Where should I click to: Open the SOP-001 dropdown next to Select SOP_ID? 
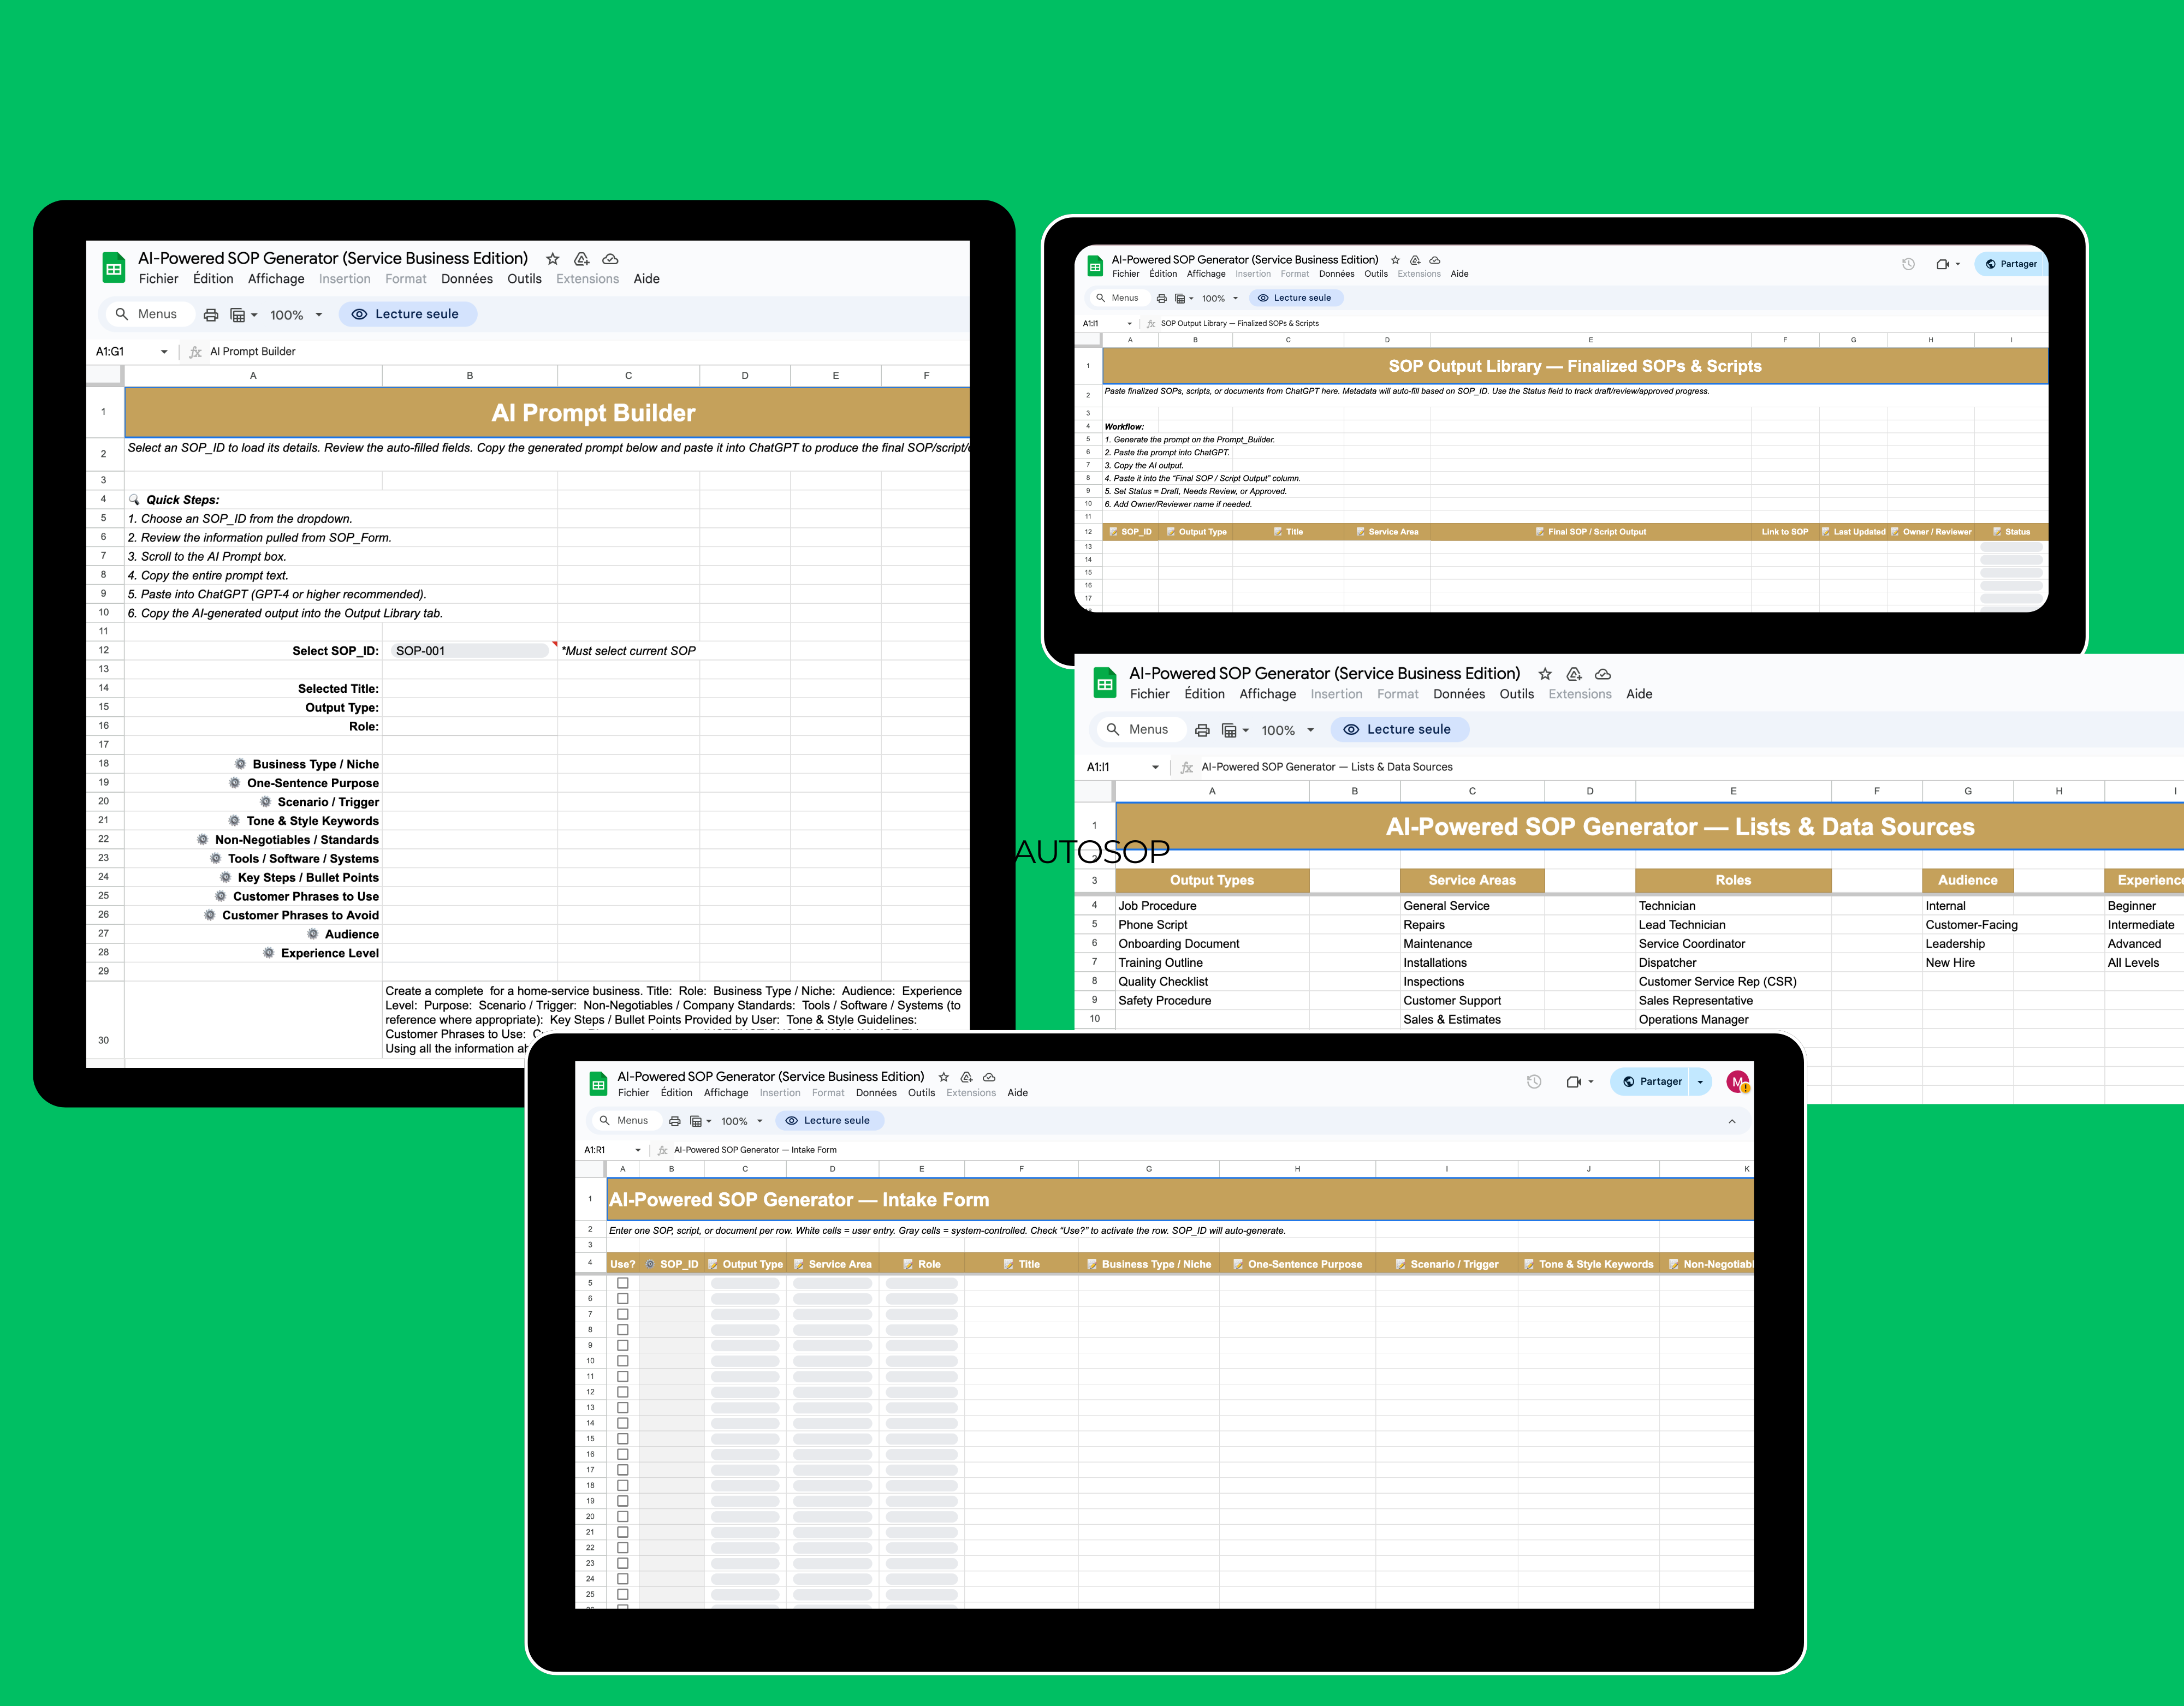coord(470,651)
